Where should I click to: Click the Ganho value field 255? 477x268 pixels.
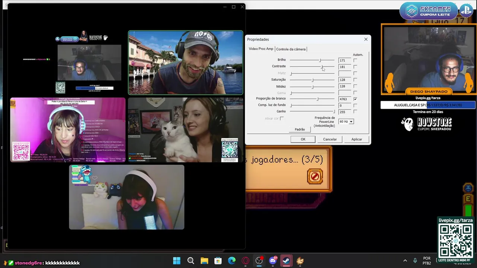tap(345, 112)
